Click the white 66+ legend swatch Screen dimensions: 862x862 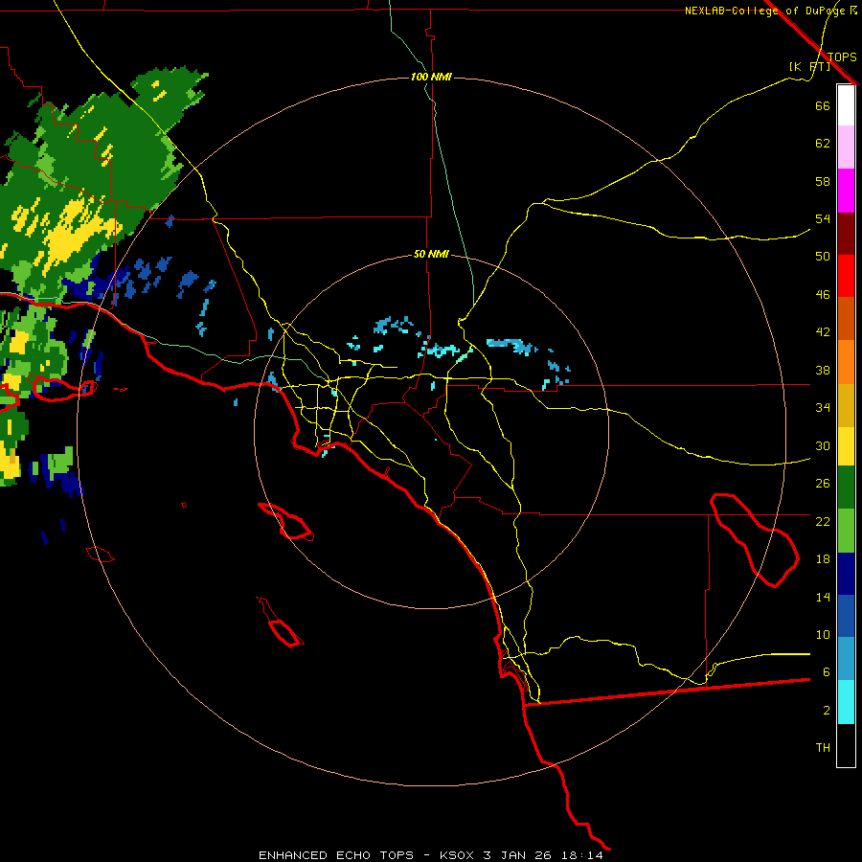click(x=846, y=105)
